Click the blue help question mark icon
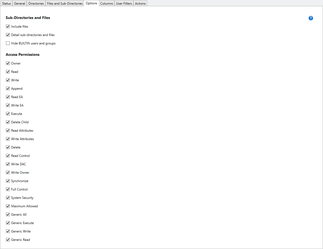Image resolution: width=323 pixels, height=249 pixels. [x=311, y=18]
